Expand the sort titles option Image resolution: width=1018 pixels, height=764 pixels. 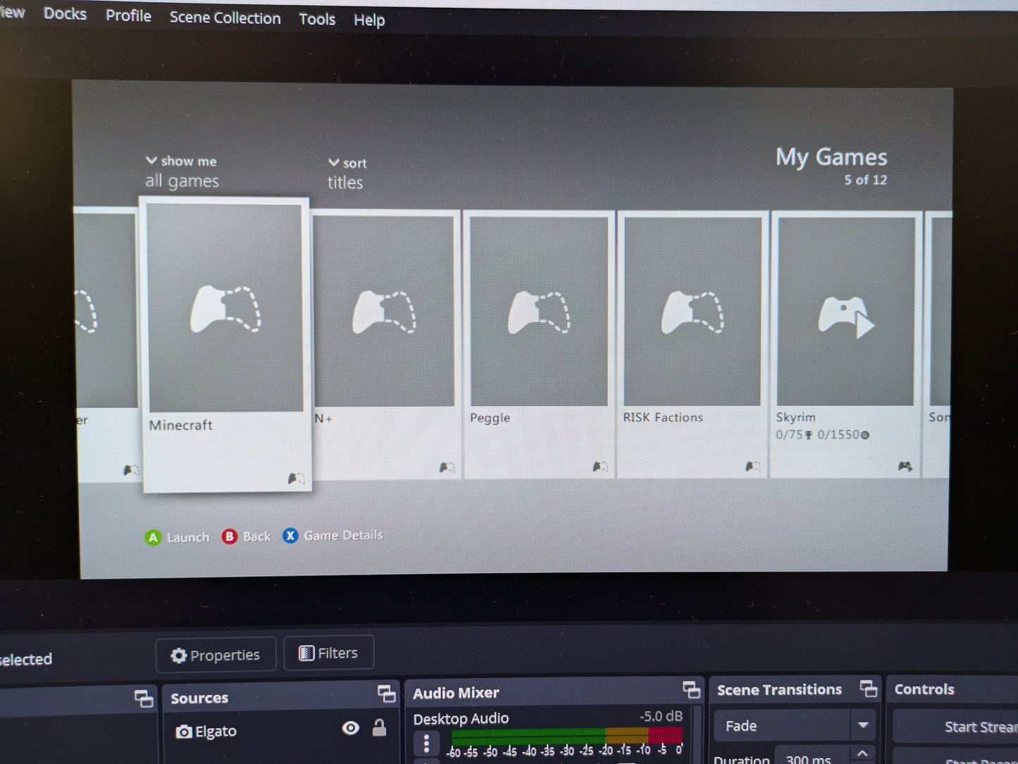pos(347,173)
